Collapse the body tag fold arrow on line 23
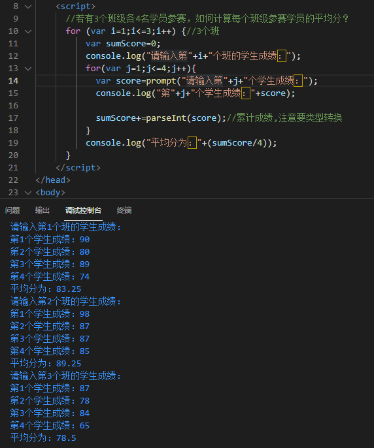The image size is (374, 448). 28,193
